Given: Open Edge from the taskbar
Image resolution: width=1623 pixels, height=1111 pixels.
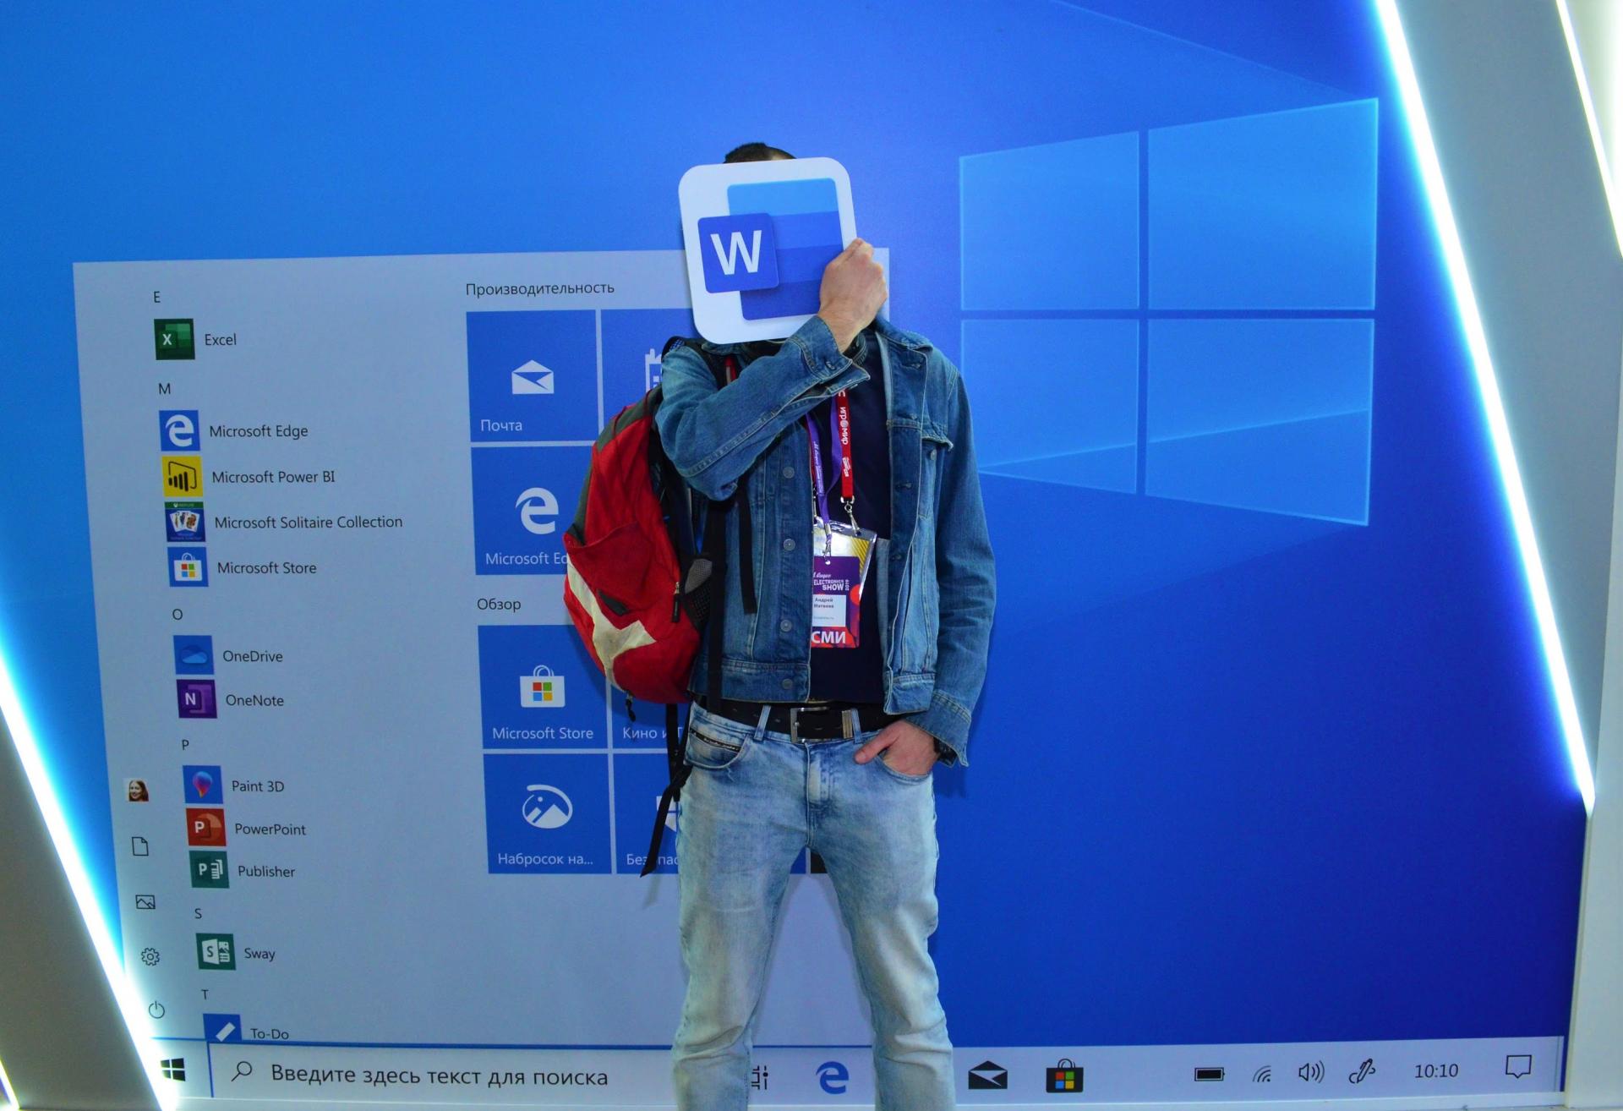Looking at the screenshot, I should tap(832, 1075).
